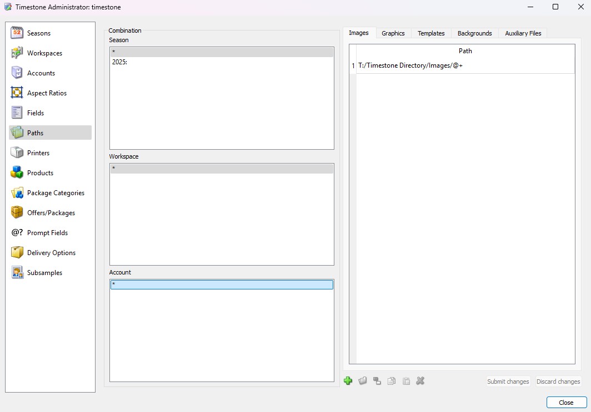Click the paste clipboard icon
The height and width of the screenshot is (412, 591).
[406, 381]
